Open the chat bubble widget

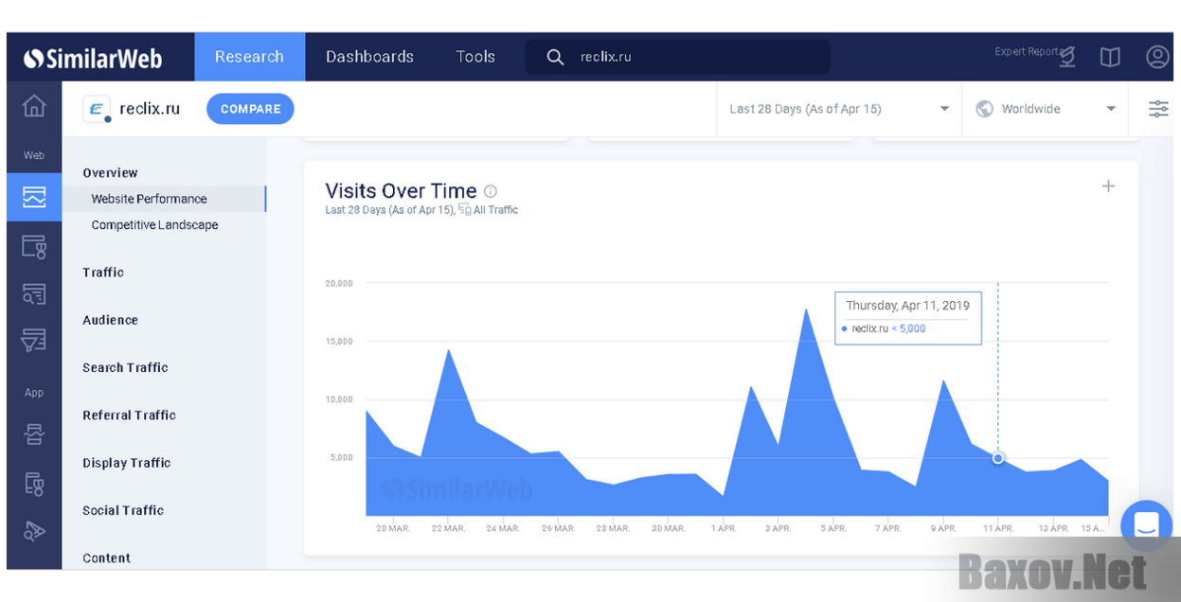pos(1146,525)
